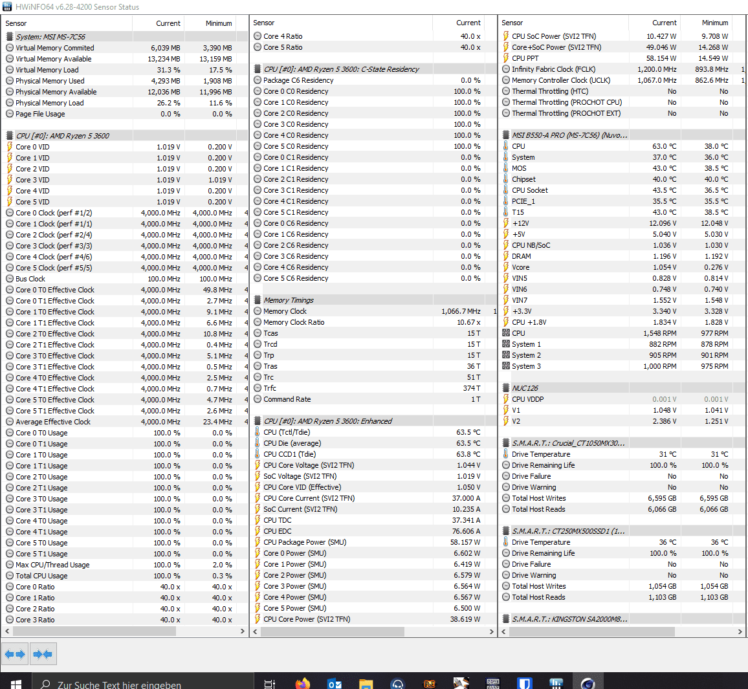Click the icon beside Infinity Fabric Clock (FCLK)
Screen dimensions: 748x689
pos(506,69)
